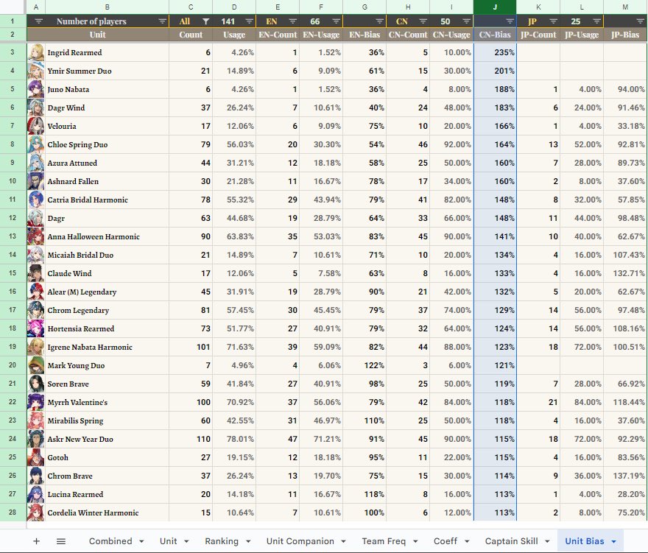Click Soren Brave portrait thumbnail

pyautogui.click(x=36, y=384)
